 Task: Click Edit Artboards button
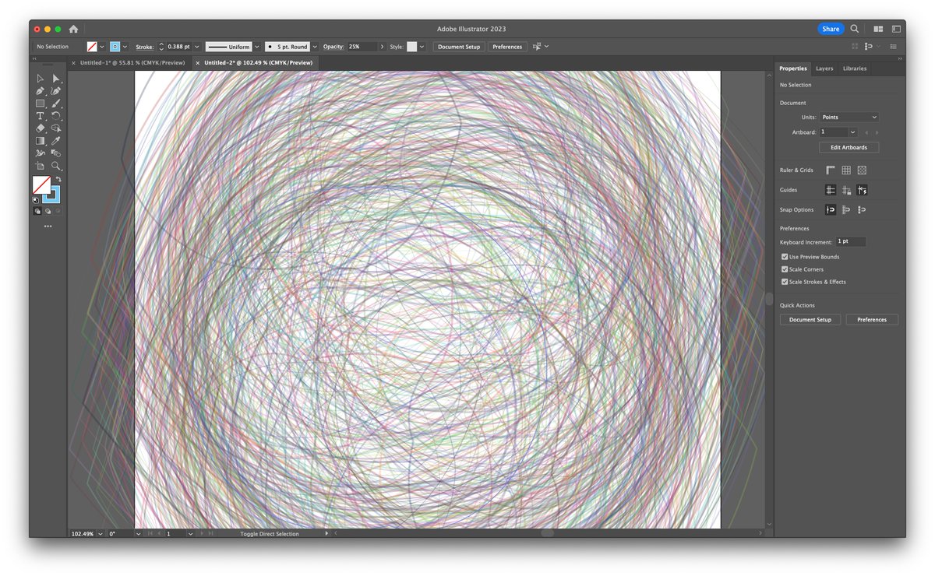[x=849, y=147]
